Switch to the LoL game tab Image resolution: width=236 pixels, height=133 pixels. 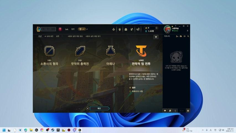click(67, 29)
